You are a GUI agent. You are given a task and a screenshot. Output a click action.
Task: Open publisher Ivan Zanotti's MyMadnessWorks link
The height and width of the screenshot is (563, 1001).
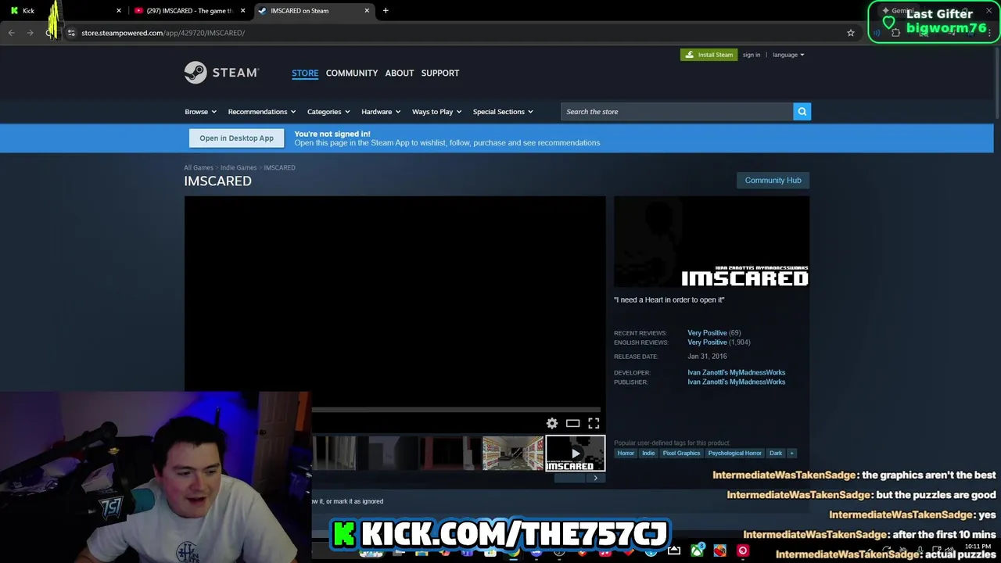click(x=736, y=382)
